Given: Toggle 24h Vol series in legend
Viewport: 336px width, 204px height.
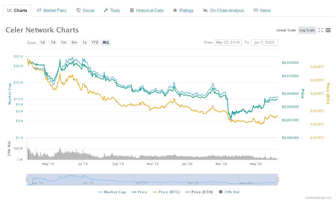Looking at the screenshot, I should [x=229, y=192].
